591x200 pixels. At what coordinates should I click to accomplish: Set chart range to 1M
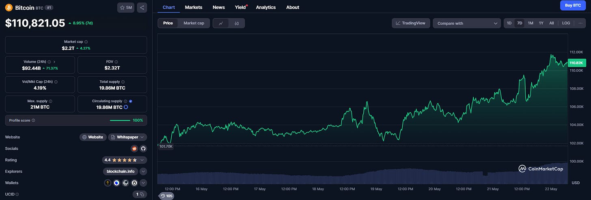[x=531, y=23]
